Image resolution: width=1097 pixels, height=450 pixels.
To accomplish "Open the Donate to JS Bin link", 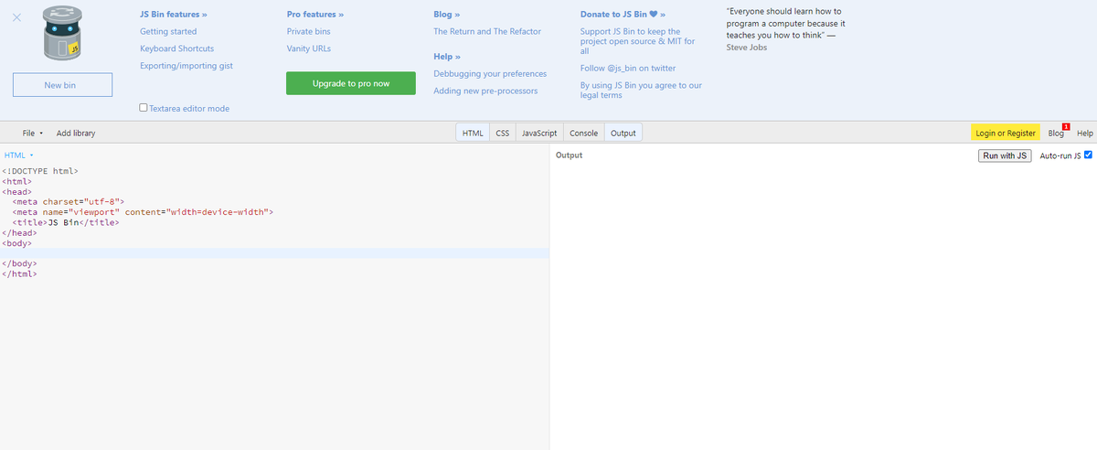I will pos(623,15).
